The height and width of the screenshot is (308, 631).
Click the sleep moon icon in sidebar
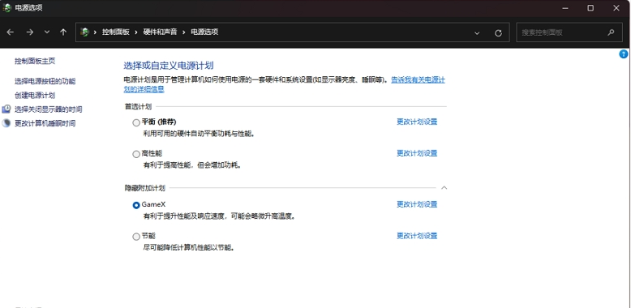pyautogui.click(x=6, y=123)
